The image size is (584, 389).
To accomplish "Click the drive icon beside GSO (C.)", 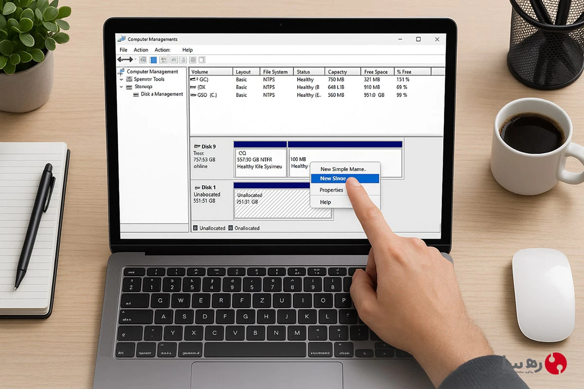I will click(193, 95).
